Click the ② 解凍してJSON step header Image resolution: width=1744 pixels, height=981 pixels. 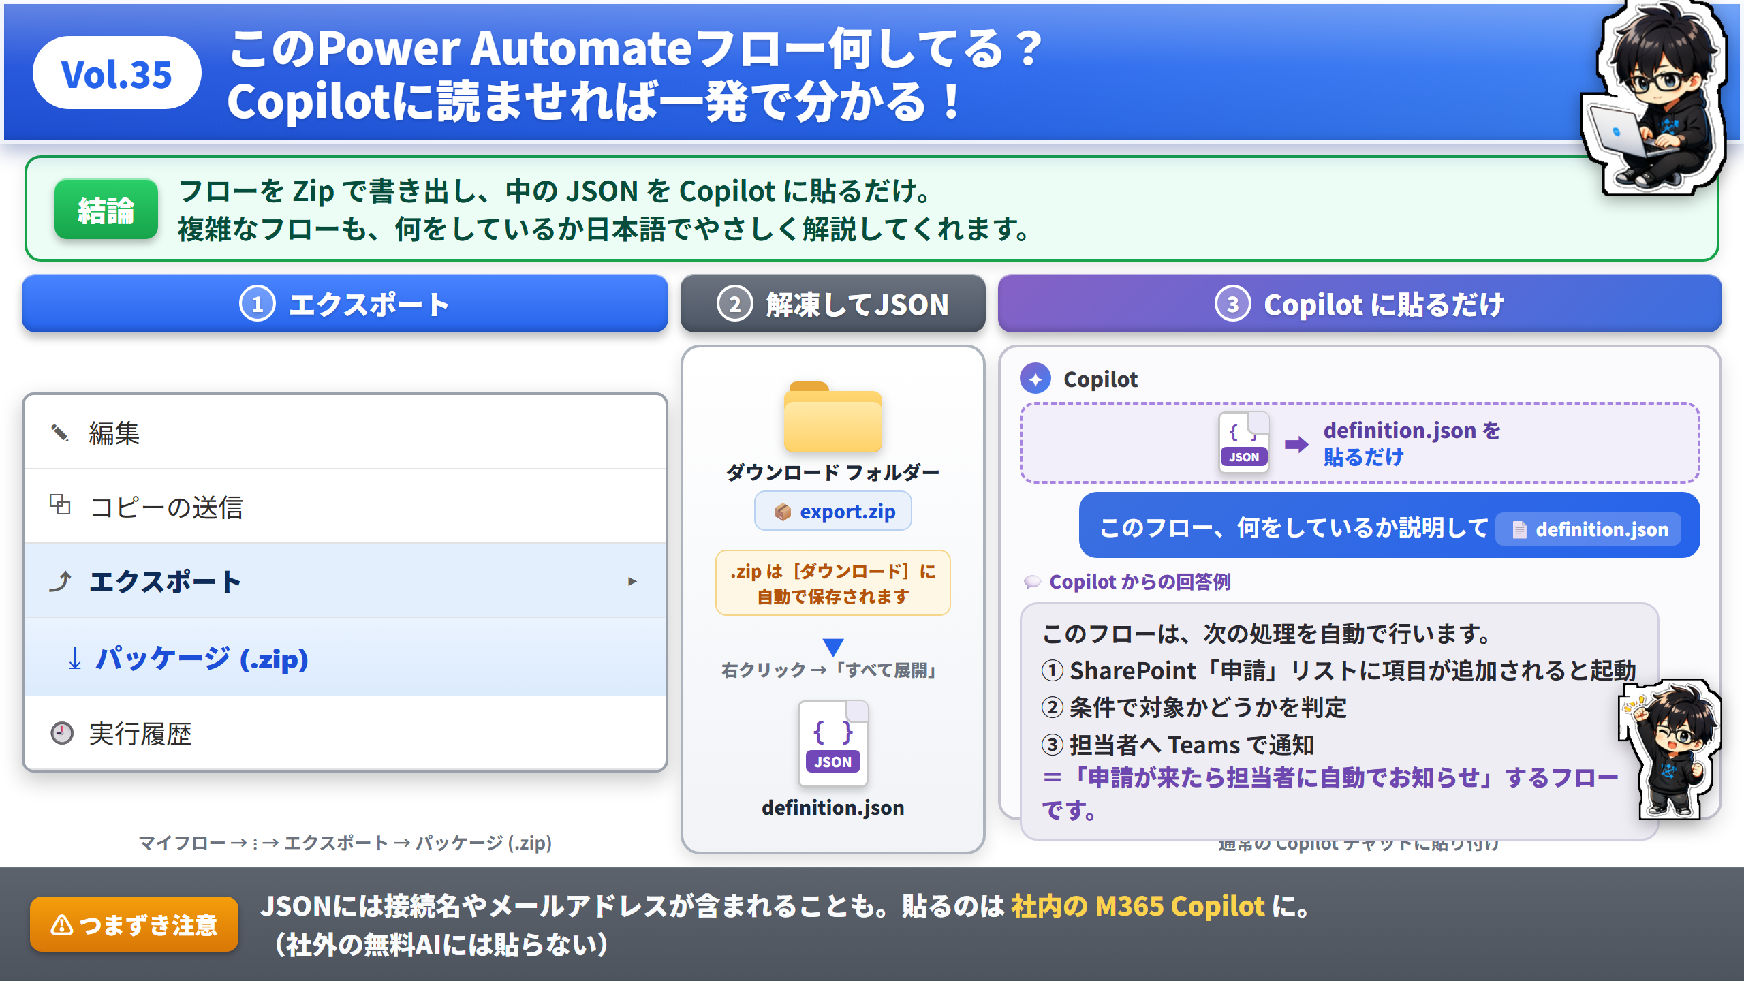point(832,304)
